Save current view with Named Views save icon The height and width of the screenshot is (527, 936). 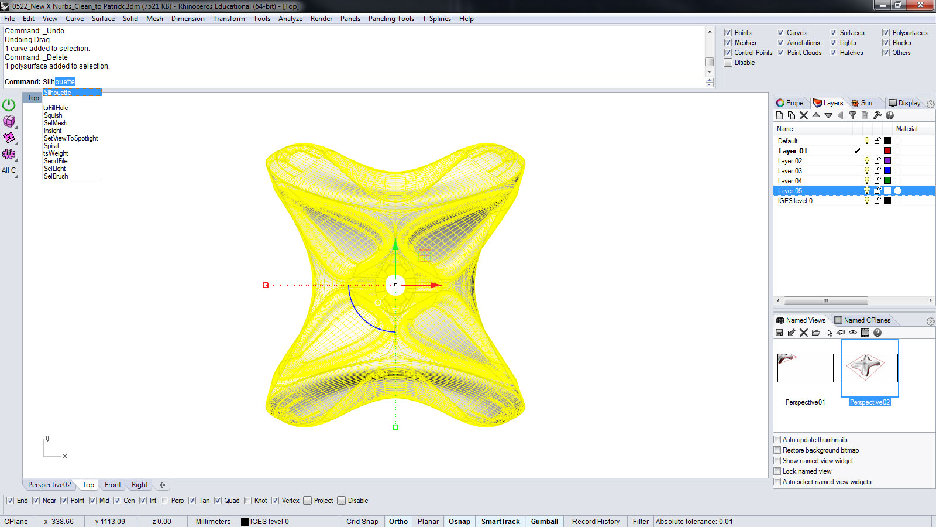click(x=779, y=333)
